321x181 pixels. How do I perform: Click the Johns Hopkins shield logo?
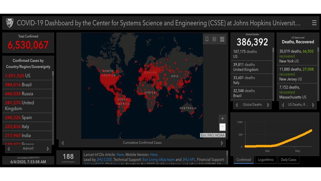click(x=10, y=23)
